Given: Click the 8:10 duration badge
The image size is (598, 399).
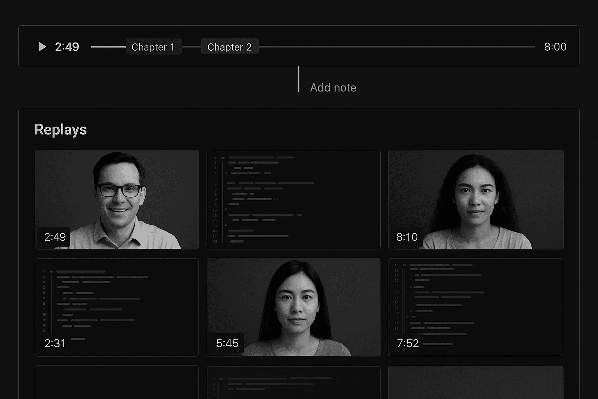Looking at the screenshot, I should coord(407,237).
